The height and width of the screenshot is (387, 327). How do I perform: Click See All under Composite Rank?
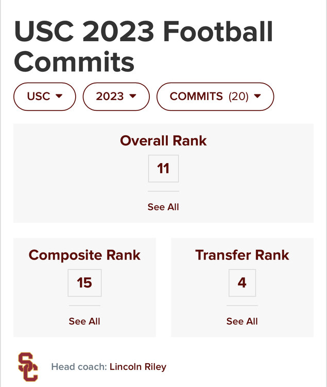(84, 321)
